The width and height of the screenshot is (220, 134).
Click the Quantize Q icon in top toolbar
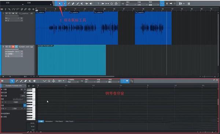[x=111, y=4]
